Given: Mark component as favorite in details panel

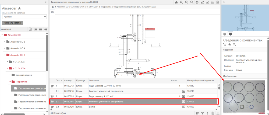Looking at the screenshot, I should coord(229,45).
